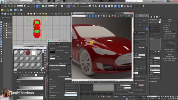178x100 pixels.
Task: Click Add Time Tag
Action: (132, 99)
